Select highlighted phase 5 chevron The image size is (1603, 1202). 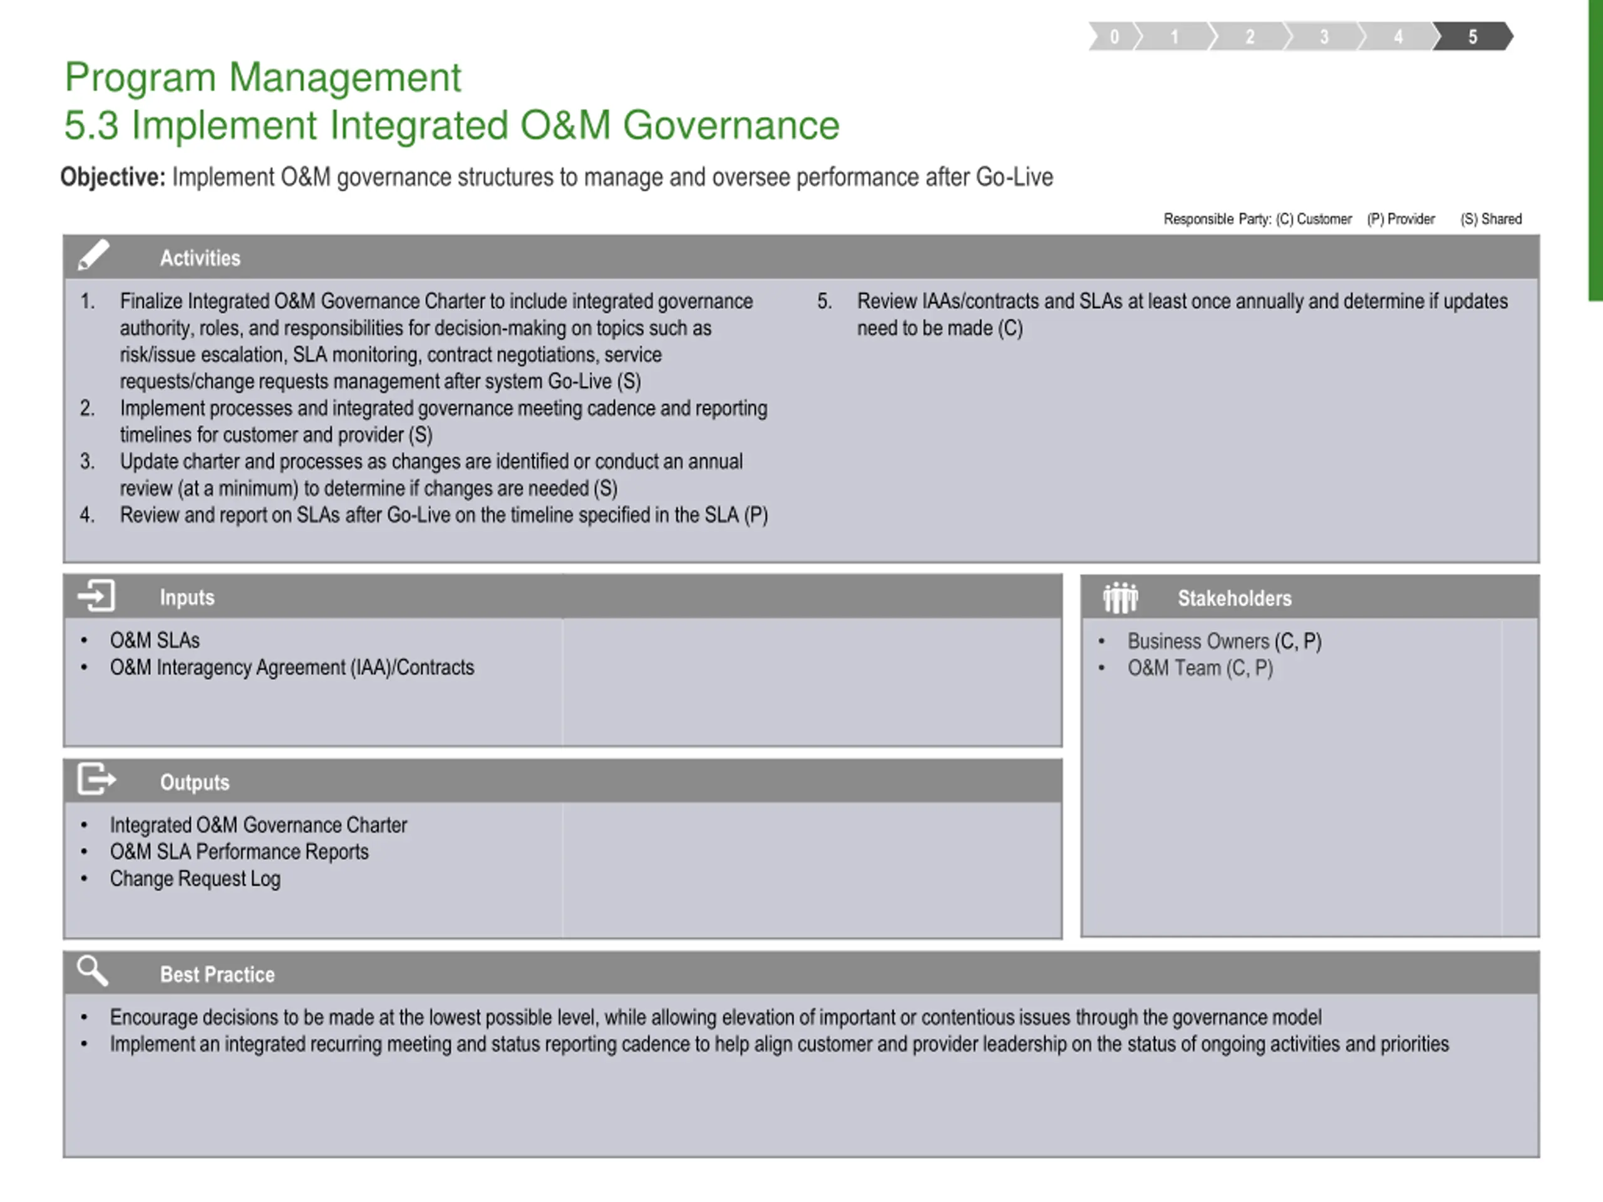pyautogui.click(x=1473, y=36)
